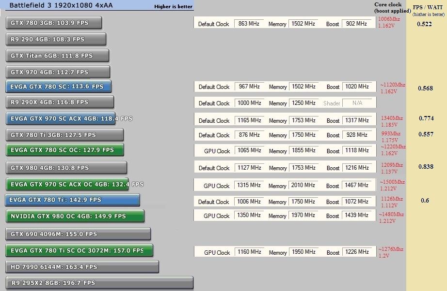Click the 1317 MHz boost field

point(357,120)
